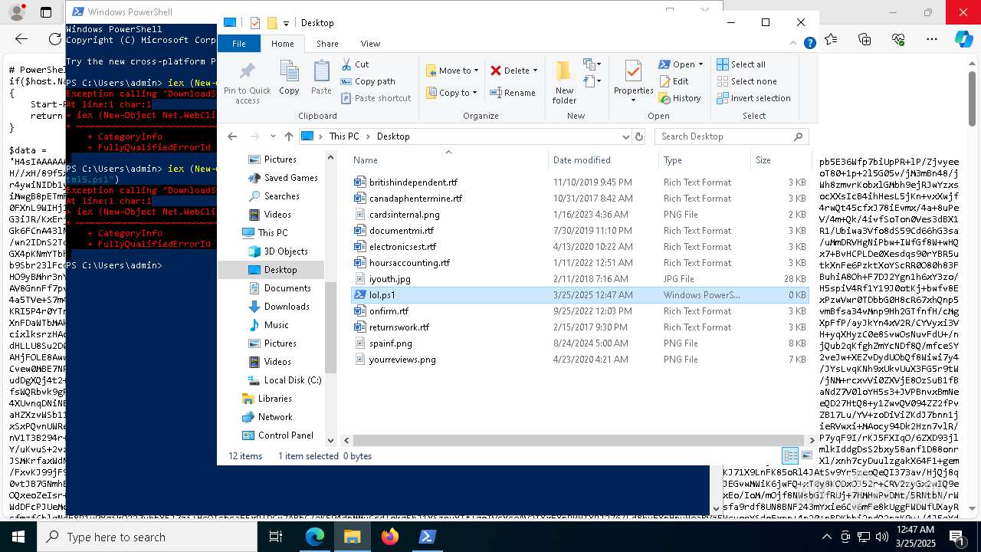Switch to the Home ribbon tab
The image size is (981, 552).
point(282,44)
